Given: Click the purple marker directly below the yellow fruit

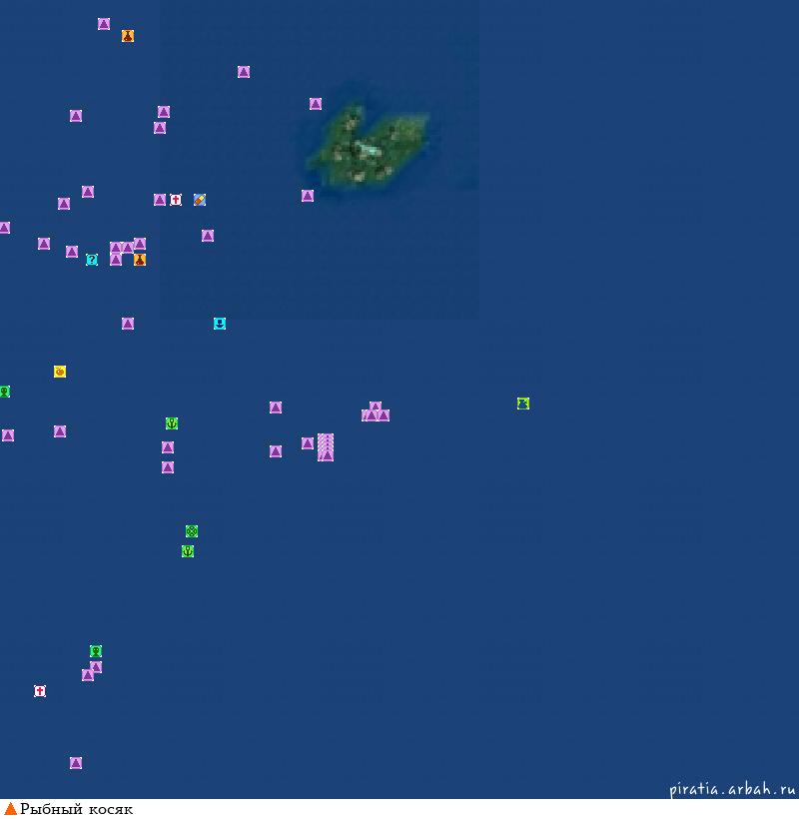Looking at the screenshot, I should (60, 431).
